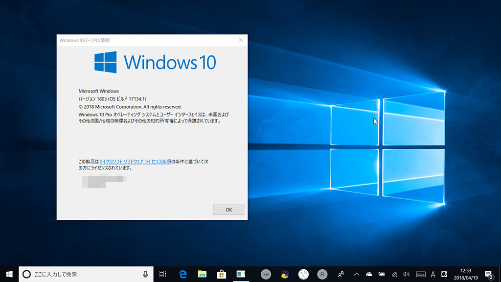Open the Wi-Fi network flyout
This screenshot has height=282, width=501.
(394, 274)
